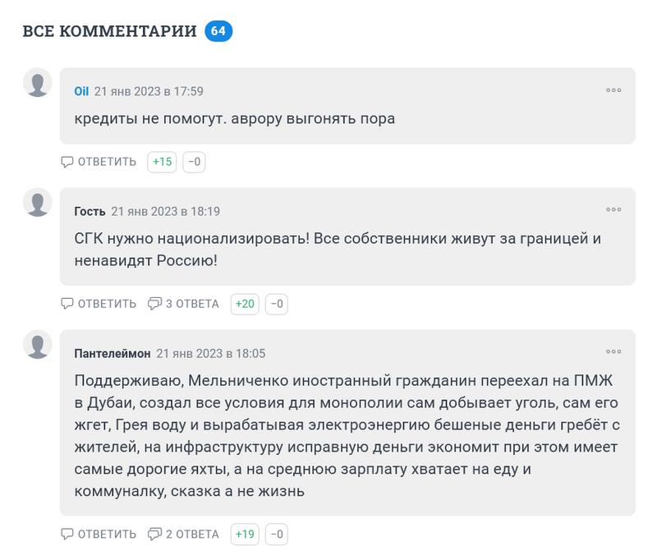Screen dimensions: 657x546
Task: Open the three-dots menu on Пантелеймон's comment
Action: [613, 352]
